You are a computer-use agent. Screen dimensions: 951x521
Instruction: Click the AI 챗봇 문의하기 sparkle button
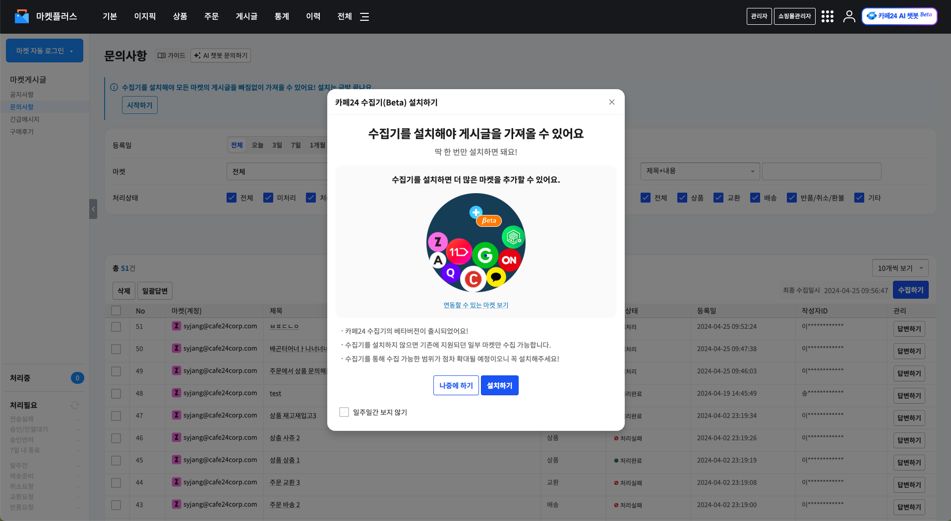[221, 55]
